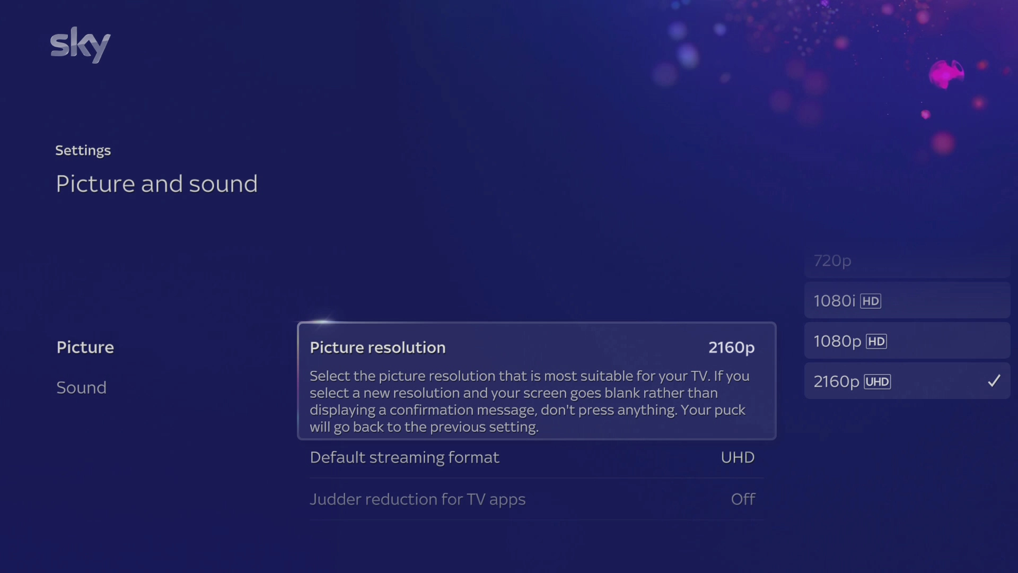Click the Sky logo
Viewport: 1018px width, 573px height.
[80, 46]
